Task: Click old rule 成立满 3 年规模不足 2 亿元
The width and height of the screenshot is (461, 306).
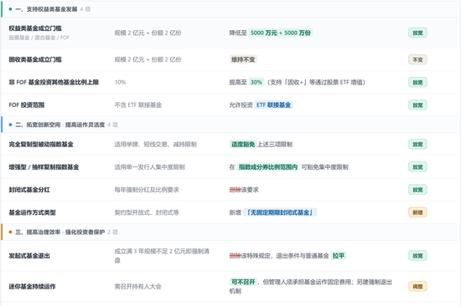Action: (x=162, y=256)
